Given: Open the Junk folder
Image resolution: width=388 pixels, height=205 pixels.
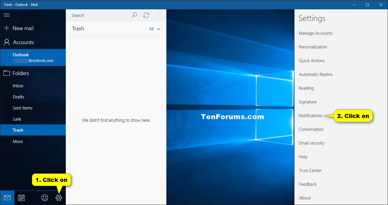Looking at the screenshot, I should tap(17, 119).
